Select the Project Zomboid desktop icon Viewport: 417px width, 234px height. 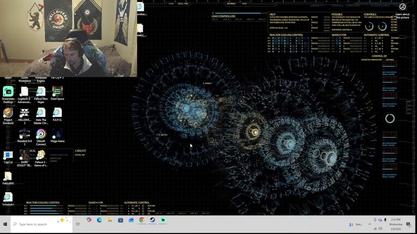pos(8,116)
